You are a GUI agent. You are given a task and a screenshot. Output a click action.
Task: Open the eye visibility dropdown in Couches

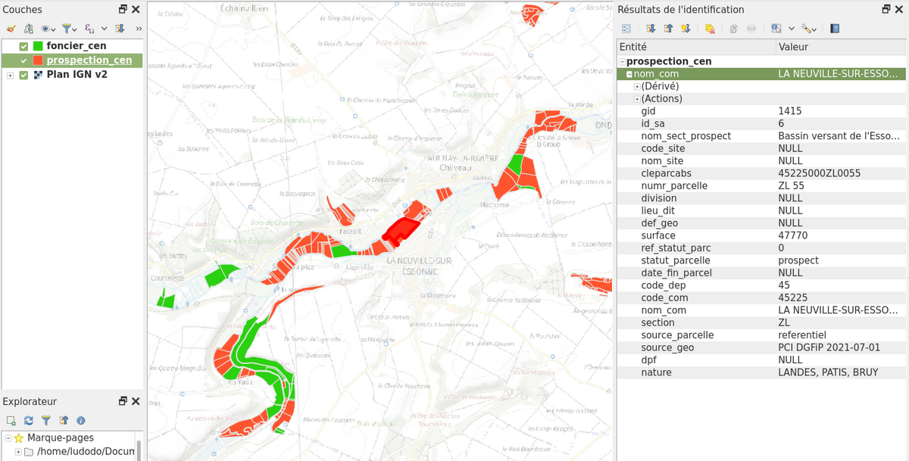(x=48, y=29)
